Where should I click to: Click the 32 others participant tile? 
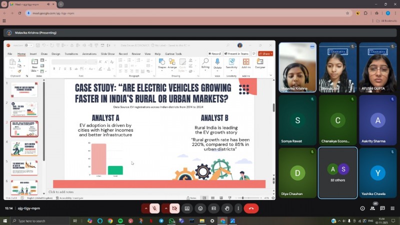(x=337, y=172)
